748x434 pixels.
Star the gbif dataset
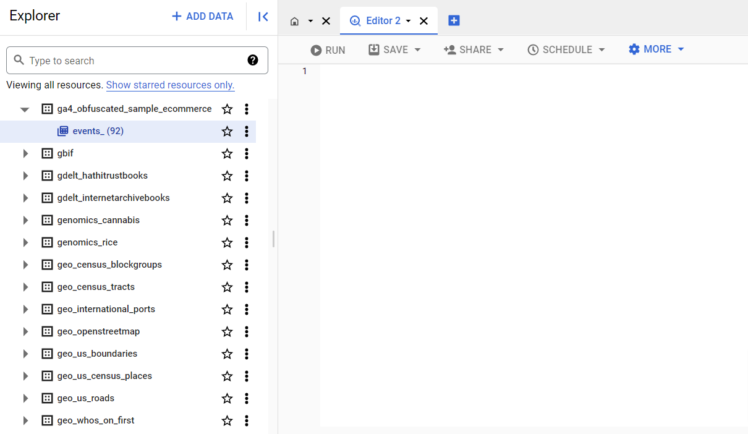[227, 153]
